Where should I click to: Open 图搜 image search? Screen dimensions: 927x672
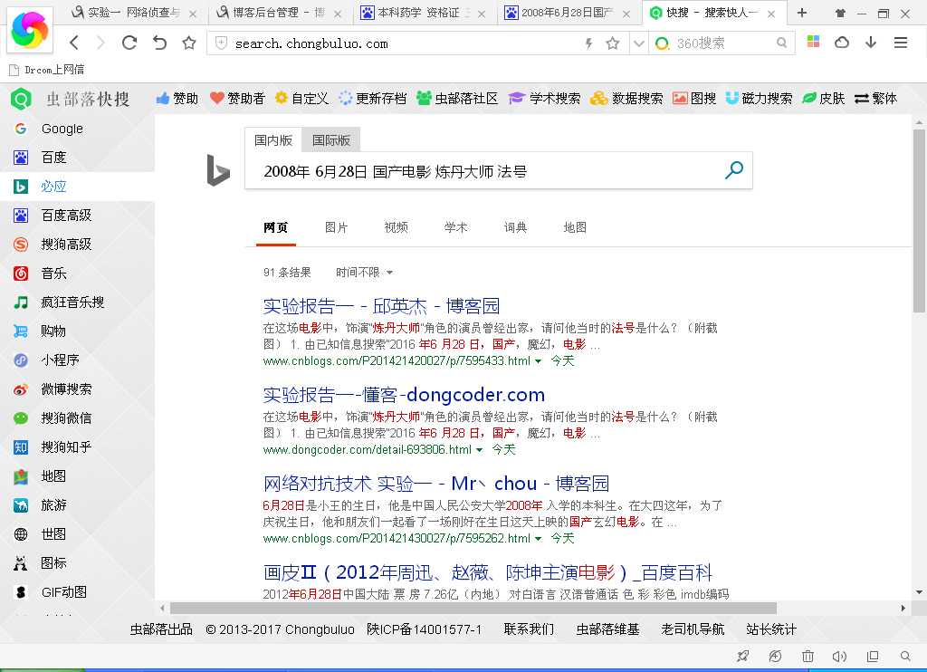tap(694, 98)
